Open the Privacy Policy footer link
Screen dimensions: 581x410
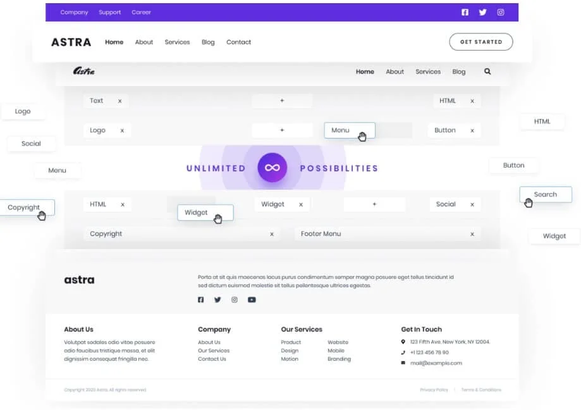coord(434,390)
